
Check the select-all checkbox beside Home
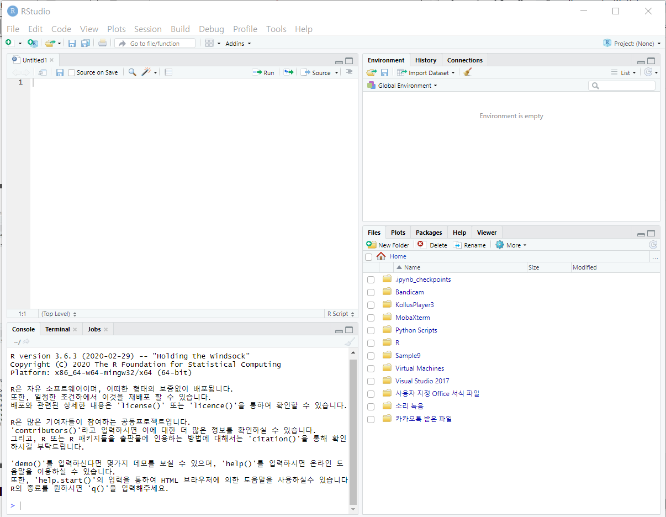pos(369,257)
